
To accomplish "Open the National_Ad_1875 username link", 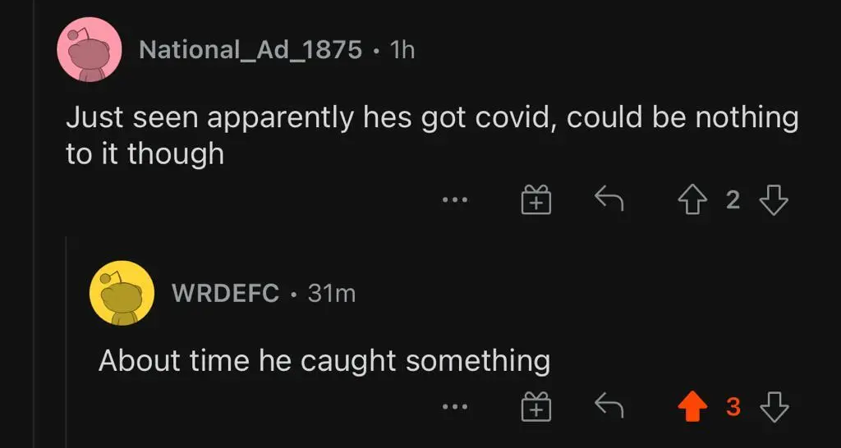I will (250, 50).
